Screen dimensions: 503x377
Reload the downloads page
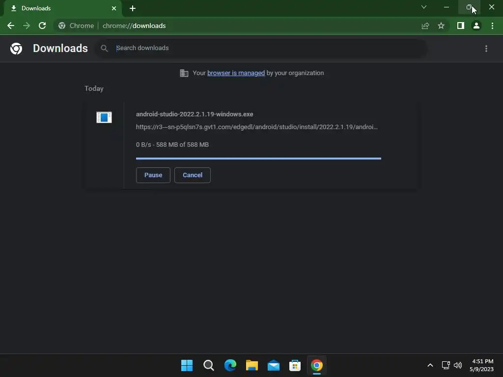(42, 26)
